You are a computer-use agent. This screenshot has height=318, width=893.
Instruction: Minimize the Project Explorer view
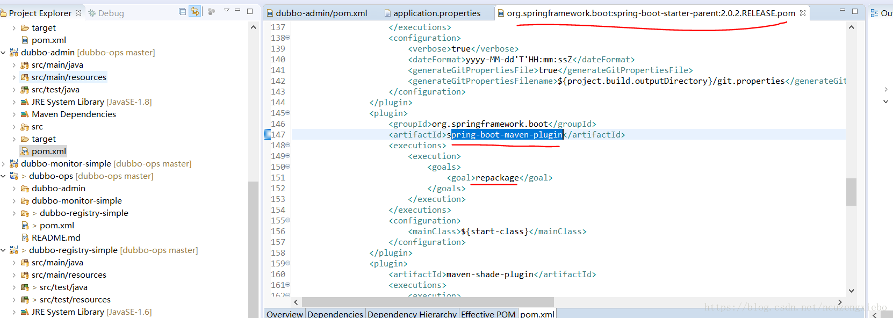[x=237, y=10]
